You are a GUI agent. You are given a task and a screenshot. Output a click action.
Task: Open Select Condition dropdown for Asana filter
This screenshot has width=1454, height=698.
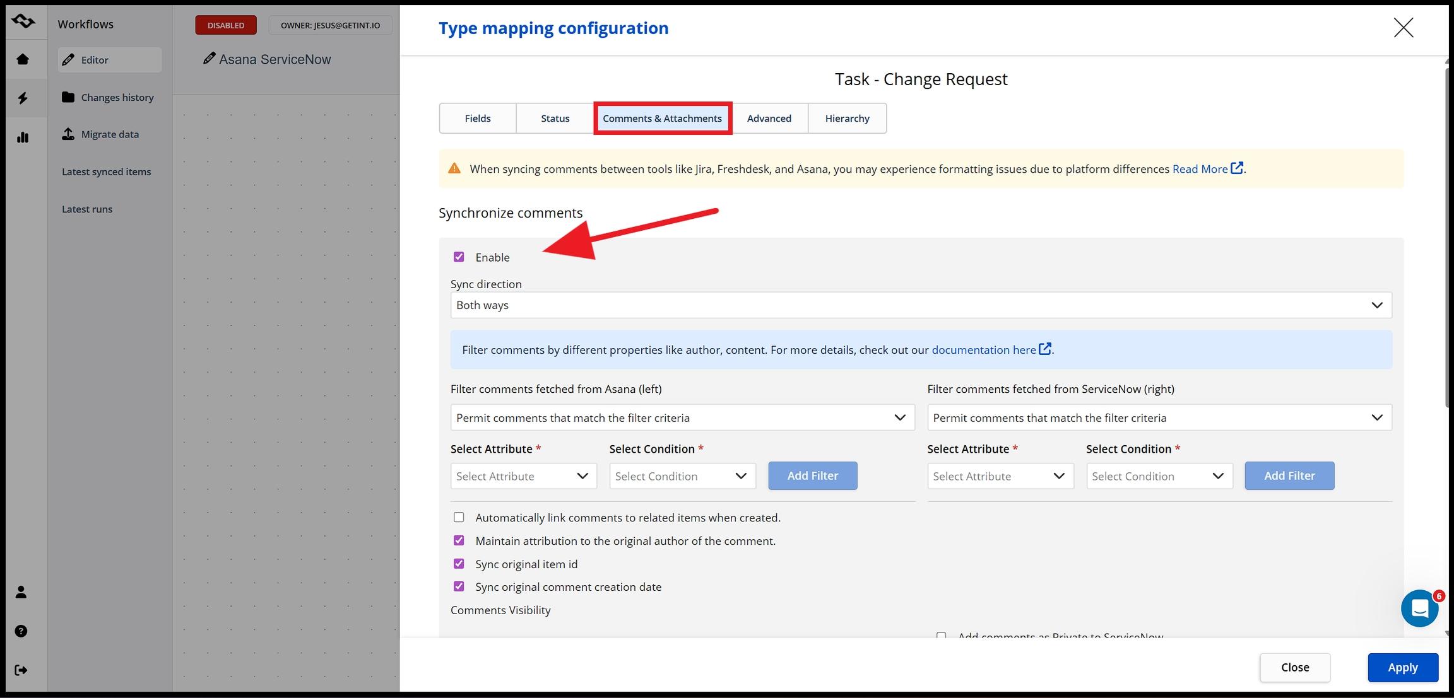[682, 476]
